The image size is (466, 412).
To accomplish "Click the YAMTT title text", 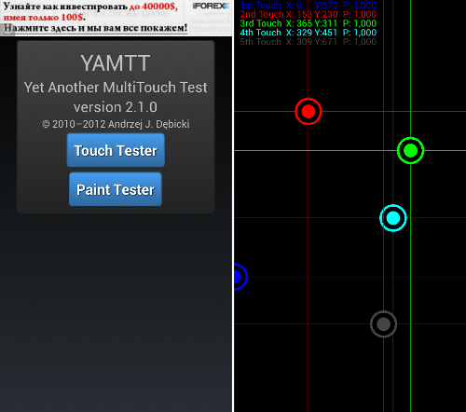I will click(x=116, y=63).
